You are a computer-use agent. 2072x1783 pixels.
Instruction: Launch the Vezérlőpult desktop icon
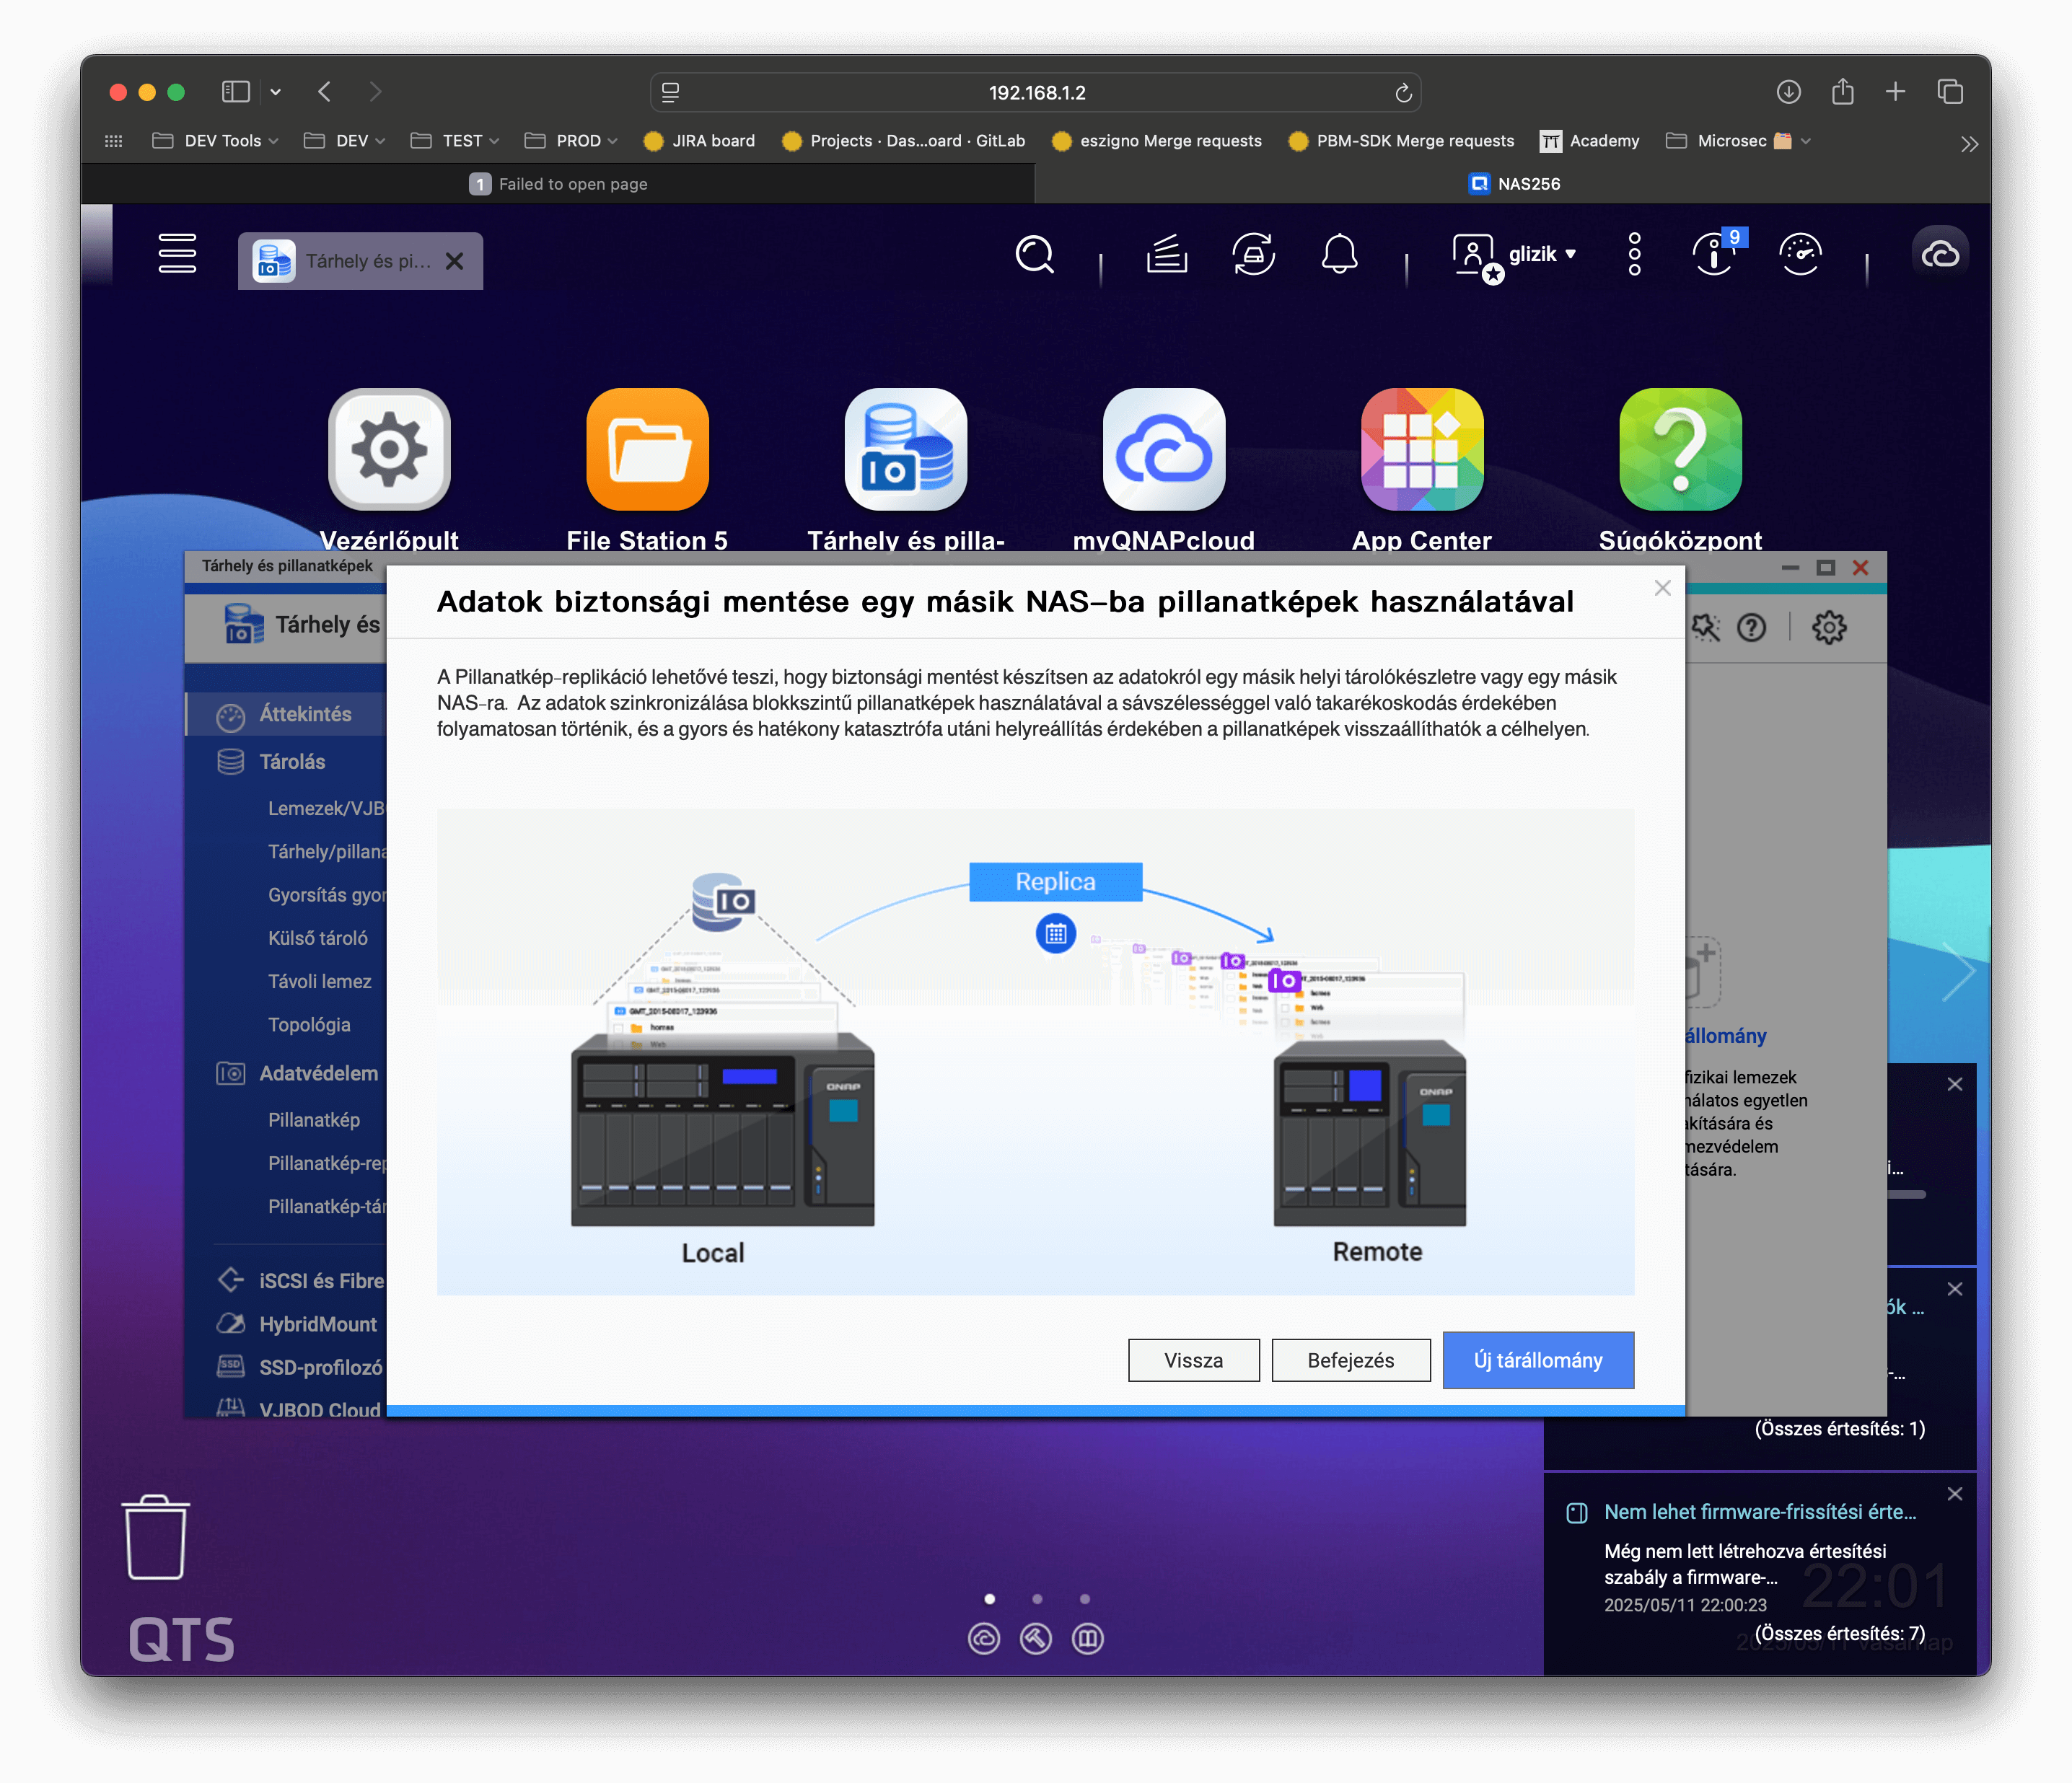(389, 450)
